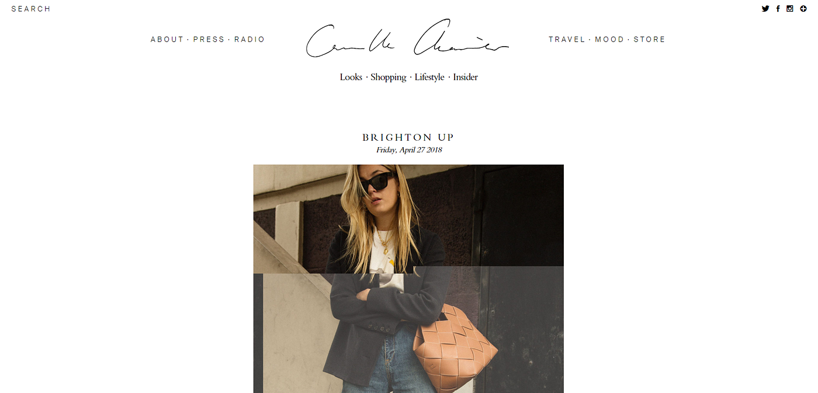
Task: Open the PRESS section
Action: click(209, 39)
